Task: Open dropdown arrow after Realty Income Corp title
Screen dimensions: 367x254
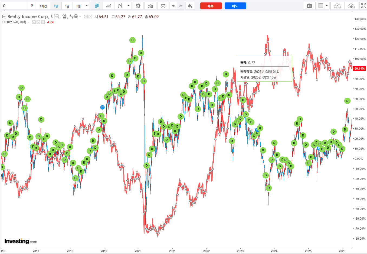Action: 80,17
